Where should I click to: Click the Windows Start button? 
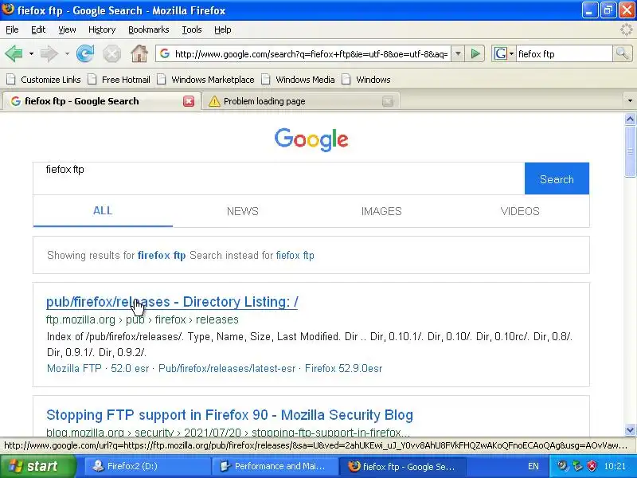38,466
